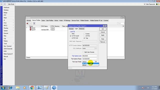Viewport: 160px width, 90px height.
Task: Open Interfaces from sidebar menu
Action: pyautogui.click(x=6, y=7)
